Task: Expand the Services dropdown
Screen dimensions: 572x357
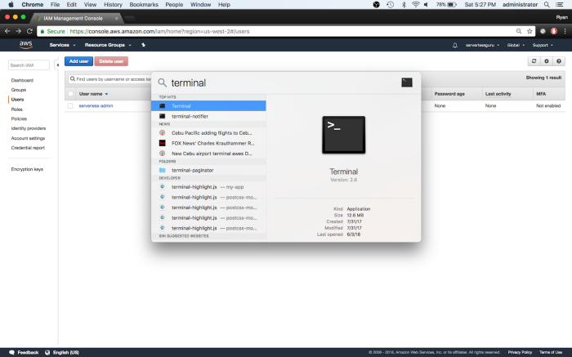Action: coord(62,45)
